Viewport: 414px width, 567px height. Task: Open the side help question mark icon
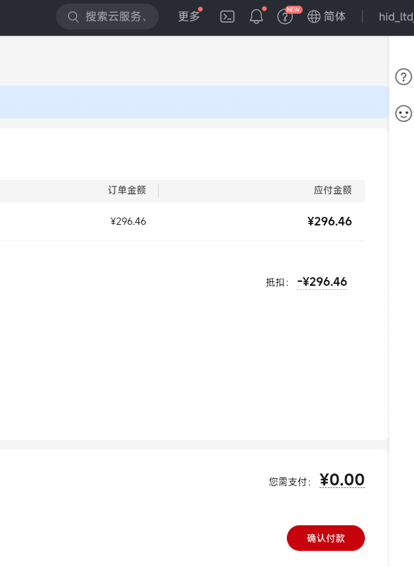[x=403, y=77]
